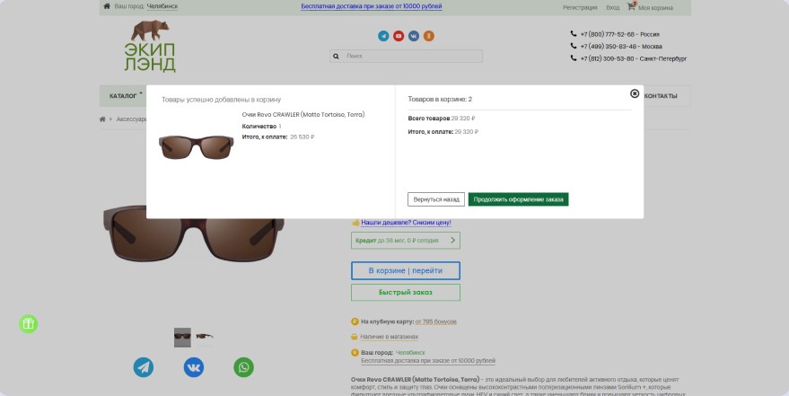Share via the large Telegram button

144,367
